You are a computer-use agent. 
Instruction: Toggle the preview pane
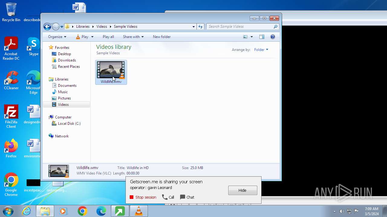[262, 37]
